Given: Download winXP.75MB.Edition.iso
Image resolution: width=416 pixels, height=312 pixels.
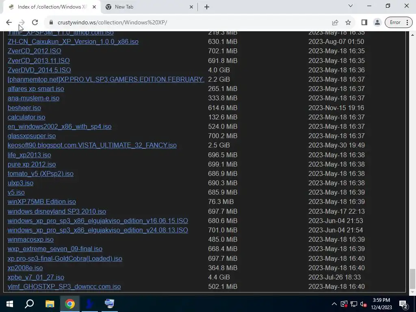Looking at the screenshot, I should (x=42, y=201).
